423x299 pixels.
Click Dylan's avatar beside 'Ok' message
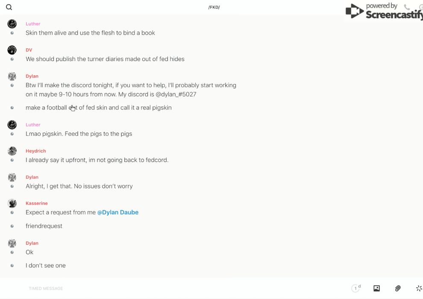[x=12, y=243]
